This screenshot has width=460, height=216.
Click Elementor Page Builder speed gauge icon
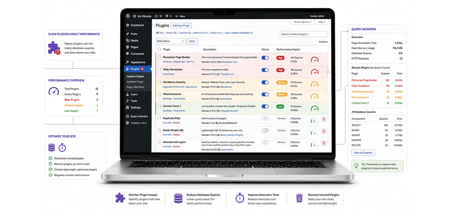click(314, 60)
